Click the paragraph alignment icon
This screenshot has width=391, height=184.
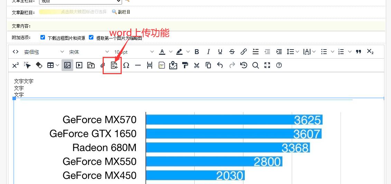[255, 52]
